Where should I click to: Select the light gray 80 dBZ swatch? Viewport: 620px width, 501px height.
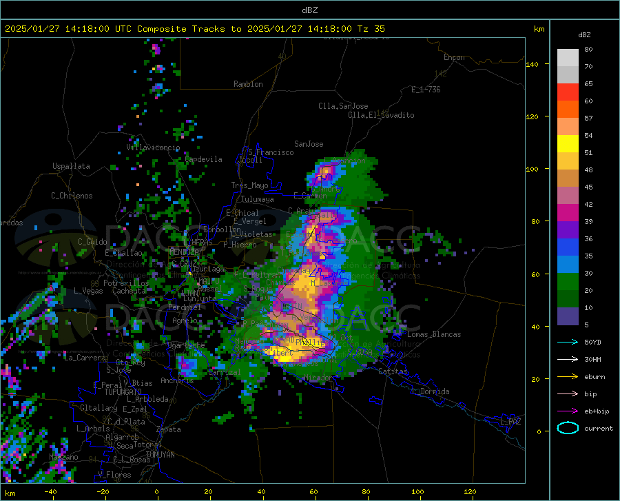tap(568, 58)
